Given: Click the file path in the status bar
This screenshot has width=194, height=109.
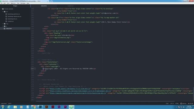Looking at the screenshot, I should click(4, 104).
